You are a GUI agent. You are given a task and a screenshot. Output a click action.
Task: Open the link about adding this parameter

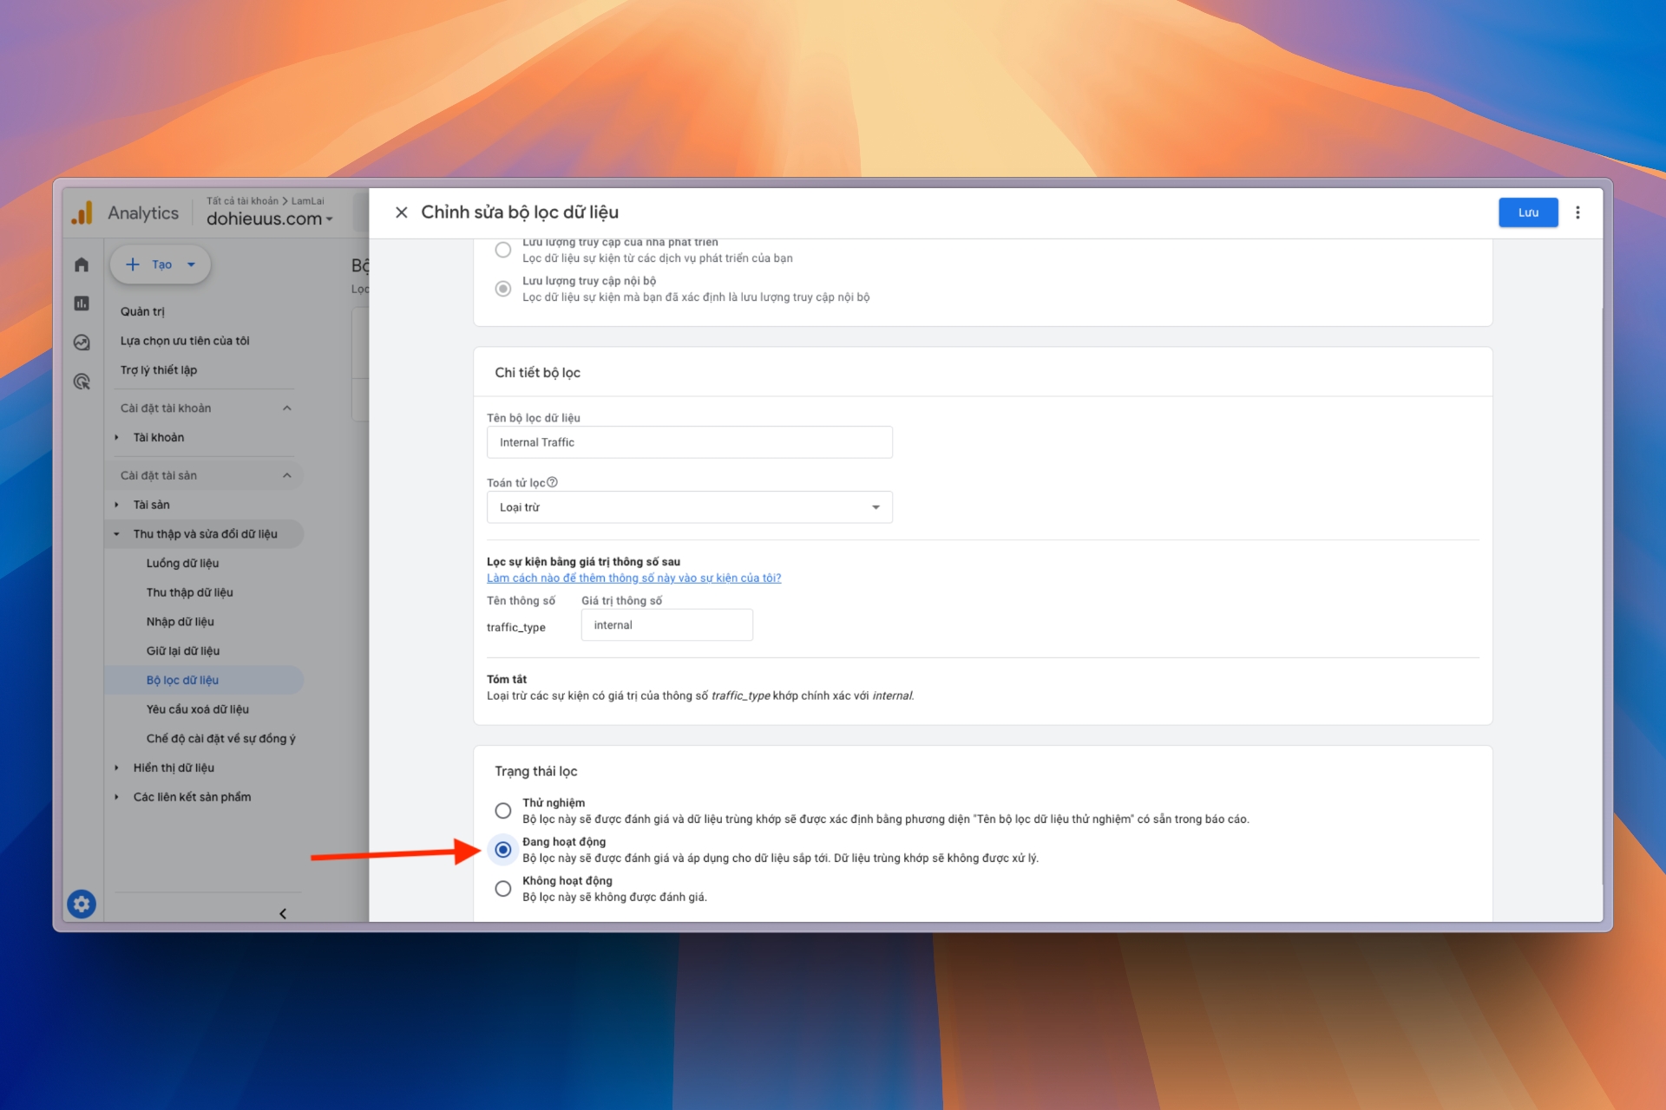(x=633, y=578)
